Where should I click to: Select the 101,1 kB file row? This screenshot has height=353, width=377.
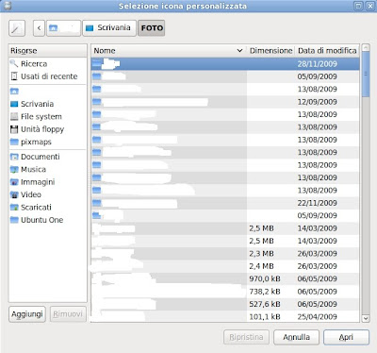pyautogui.click(x=225, y=316)
